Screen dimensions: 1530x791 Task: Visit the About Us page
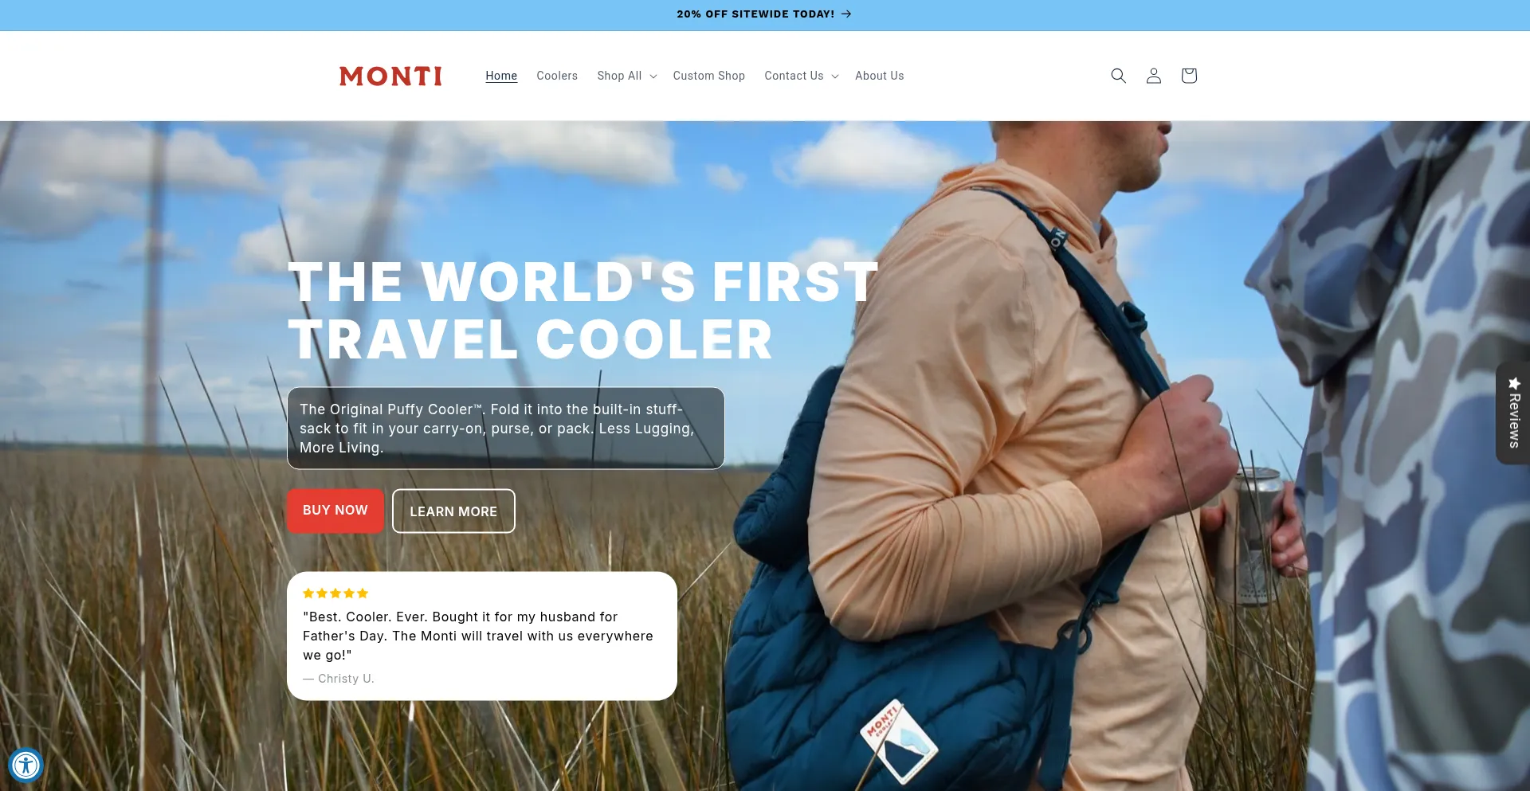[880, 76]
